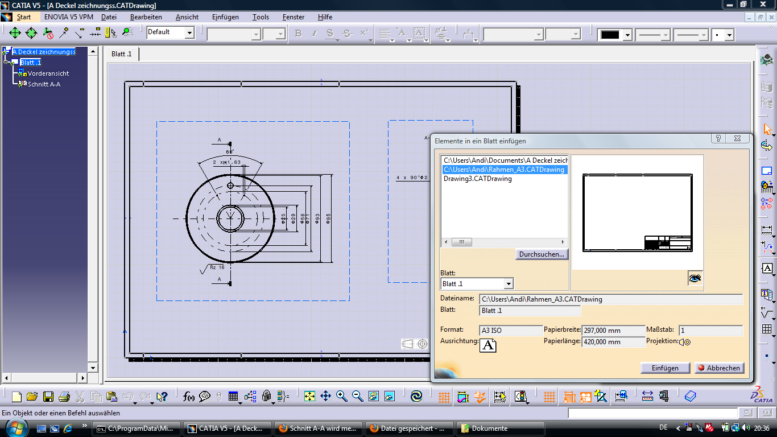Click the Windows Start orb
777x437 pixels.
point(15,427)
